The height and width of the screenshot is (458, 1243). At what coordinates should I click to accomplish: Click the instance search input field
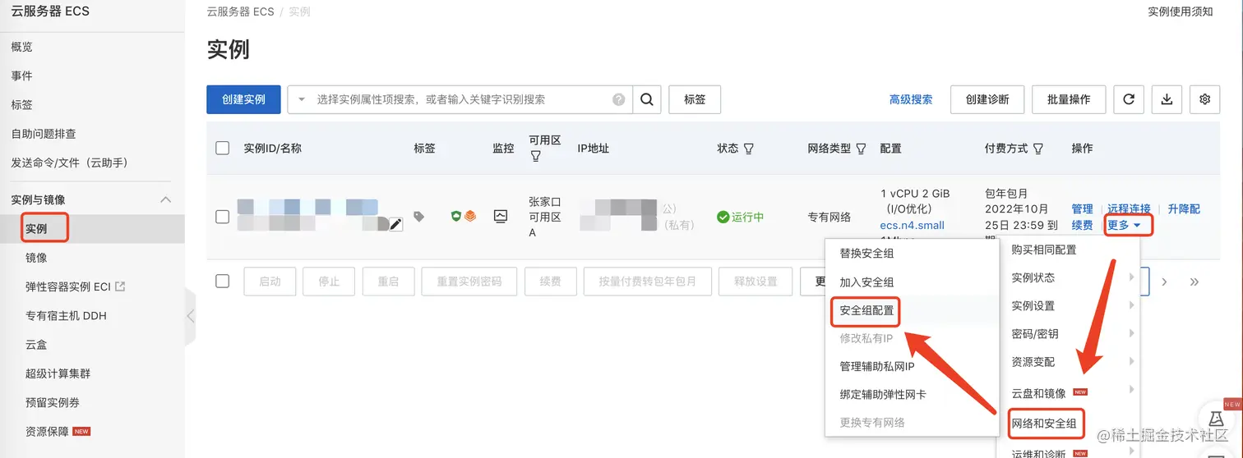point(460,99)
